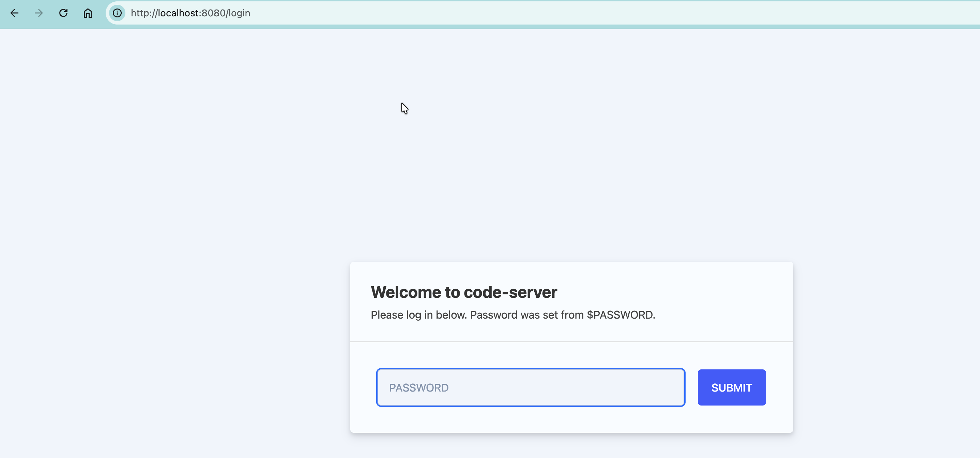Click the home icon beside the address bar
The width and height of the screenshot is (980, 458).
88,13
